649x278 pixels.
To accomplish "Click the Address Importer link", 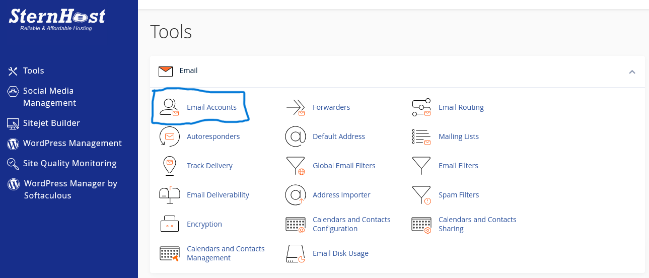I will click(341, 195).
